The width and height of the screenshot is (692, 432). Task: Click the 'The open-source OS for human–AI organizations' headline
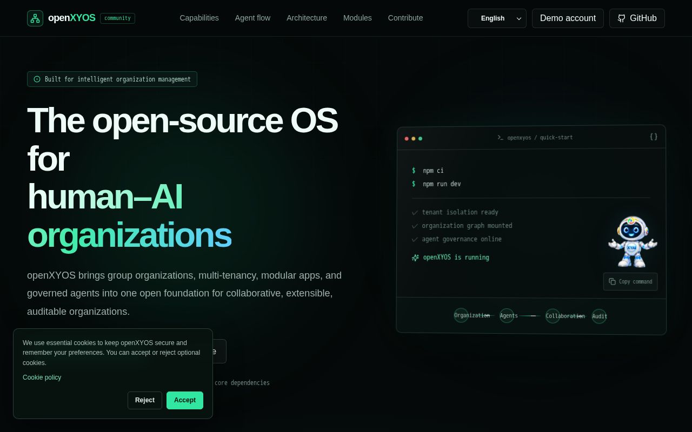click(183, 178)
